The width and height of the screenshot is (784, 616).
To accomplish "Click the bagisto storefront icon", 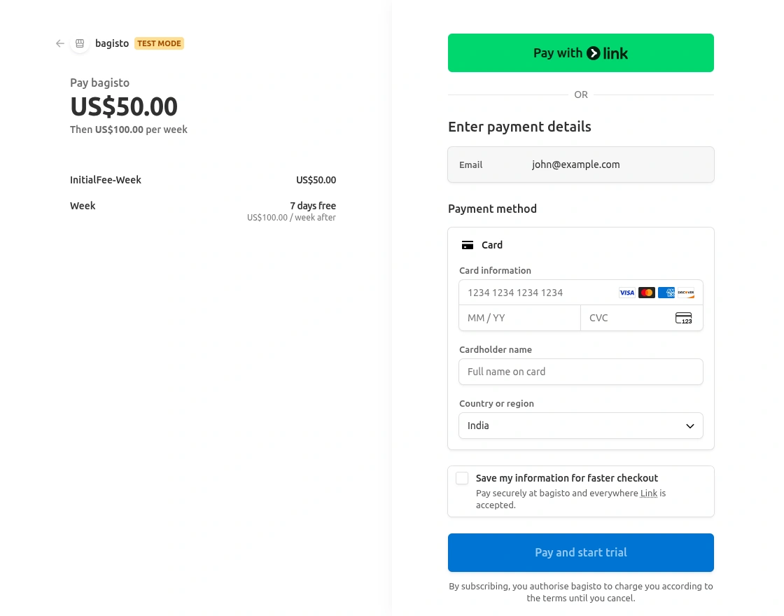I will click(80, 43).
